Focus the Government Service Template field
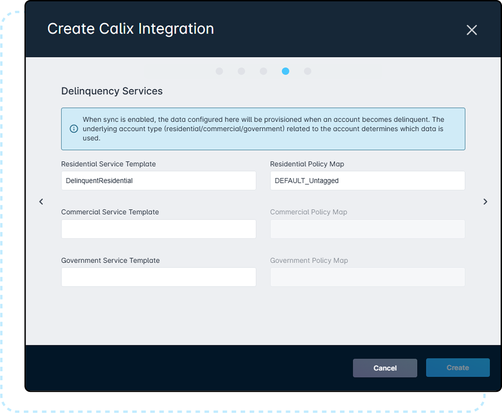This screenshot has width=502, height=413. (x=158, y=277)
